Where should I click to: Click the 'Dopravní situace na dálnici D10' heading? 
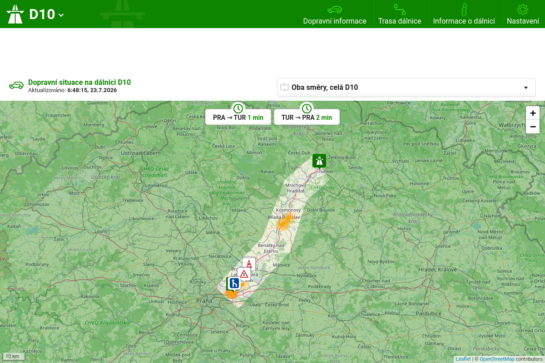coord(79,82)
